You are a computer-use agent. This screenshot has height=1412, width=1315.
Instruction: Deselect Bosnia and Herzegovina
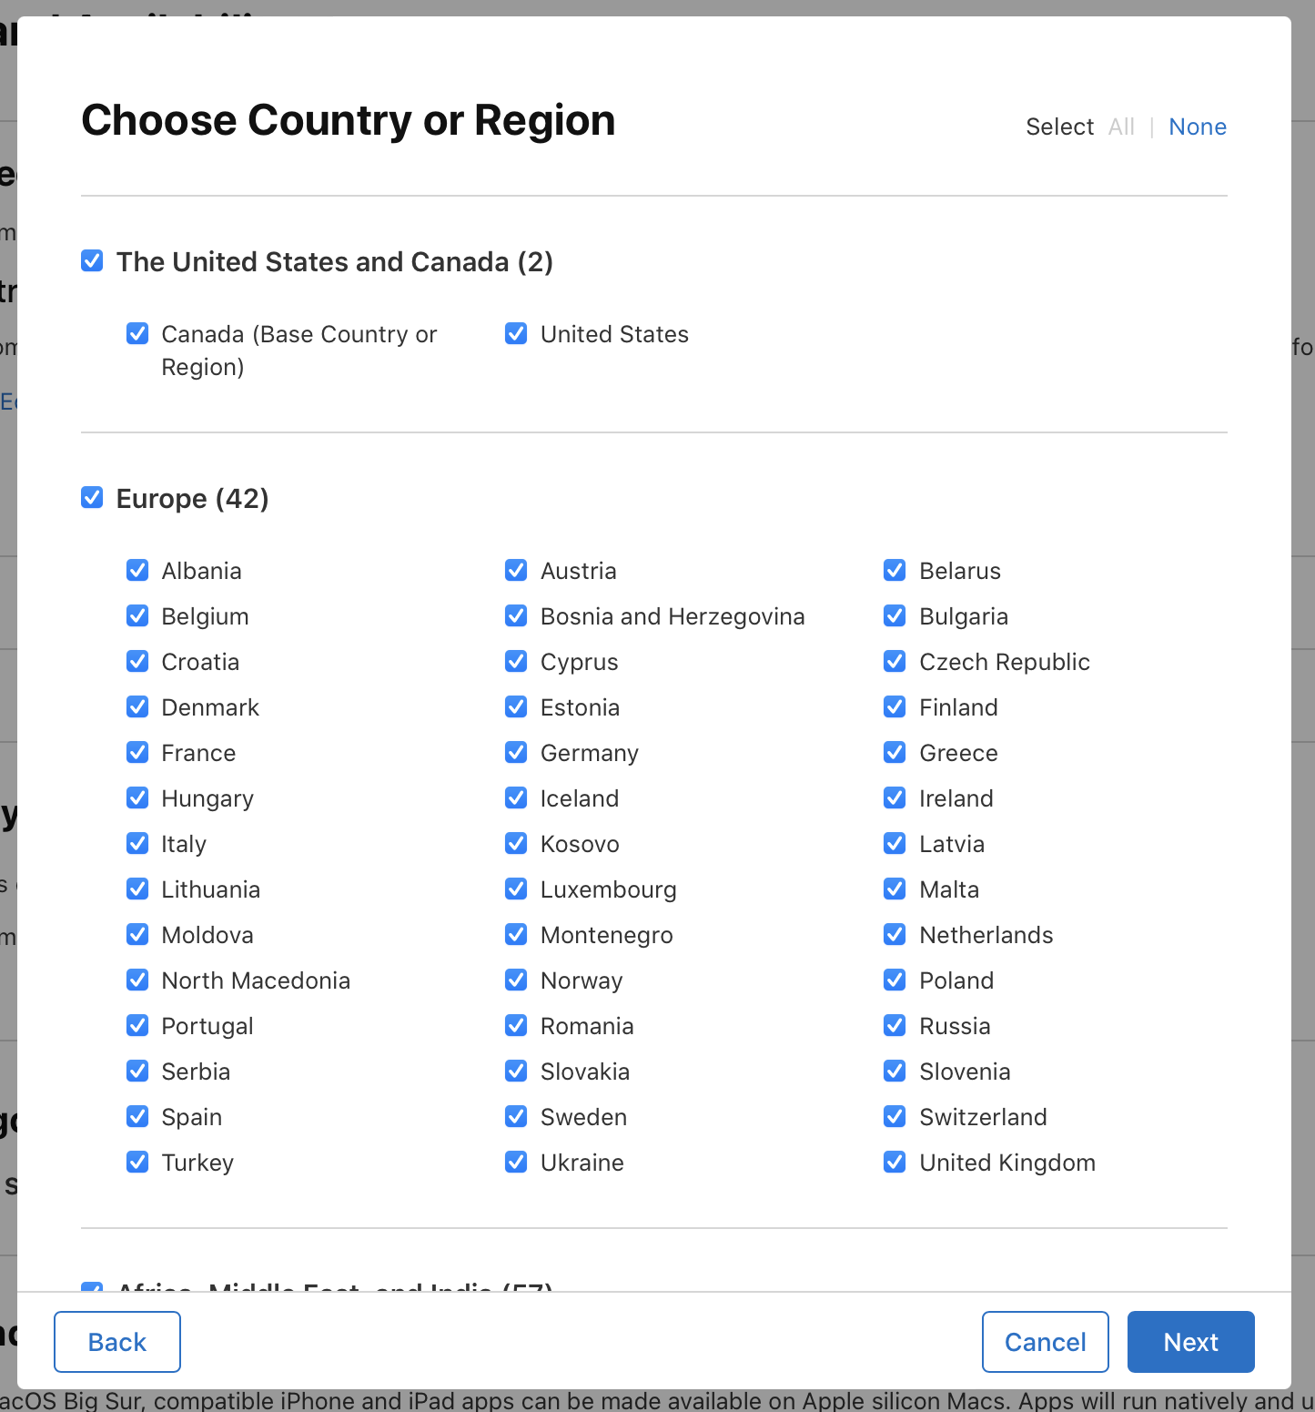pyautogui.click(x=516, y=615)
